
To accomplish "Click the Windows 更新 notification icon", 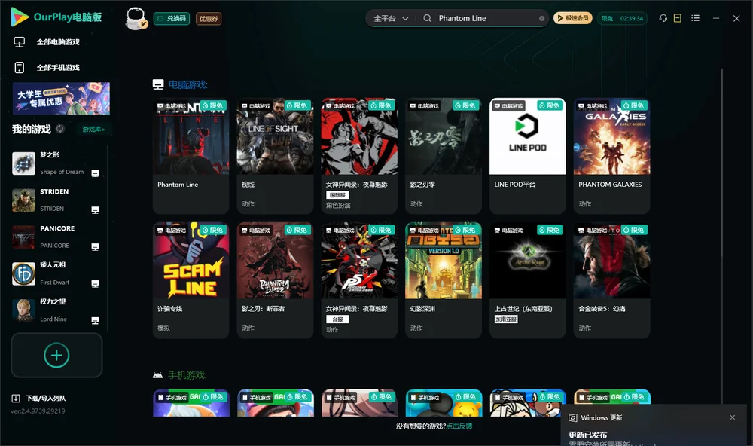I will pyautogui.click(x=572, y=417).
